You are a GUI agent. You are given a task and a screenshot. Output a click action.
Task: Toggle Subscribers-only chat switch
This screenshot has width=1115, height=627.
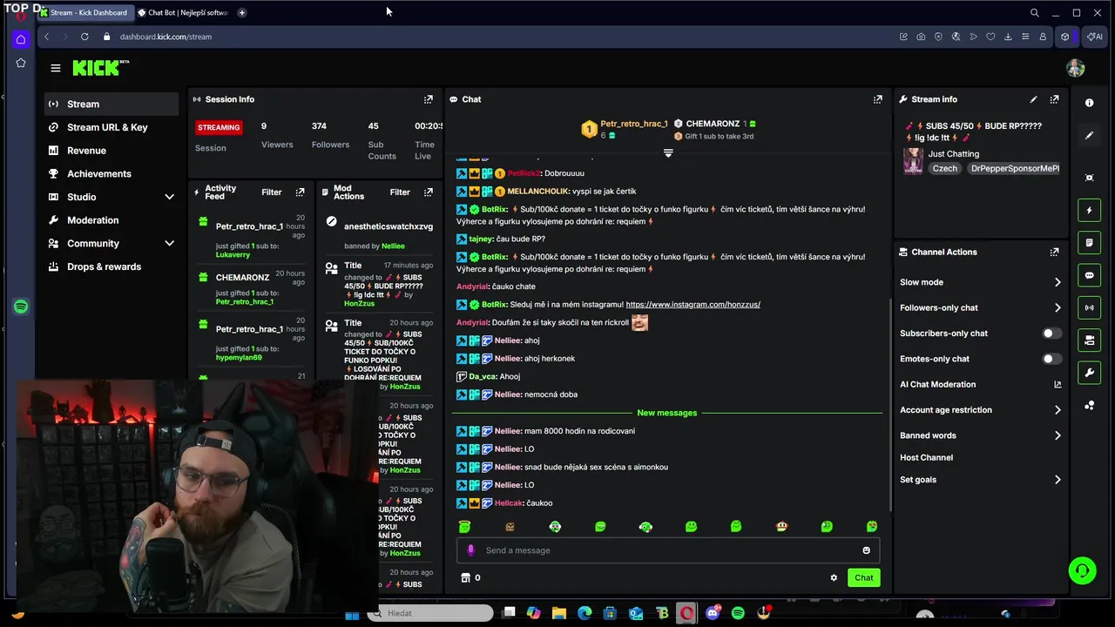pyautogui.click(x=1051, y=334)
